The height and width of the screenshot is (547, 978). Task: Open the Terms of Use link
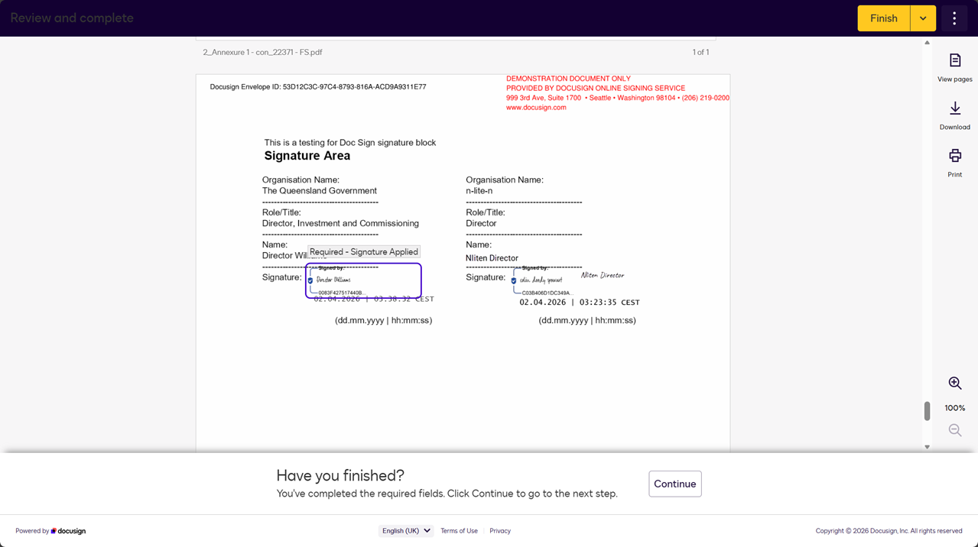tap(459, 531)
